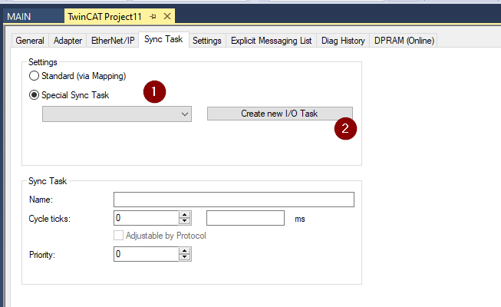Select the Sync Task tab
This screenshot has height=307, width=501.
[163, 40]
